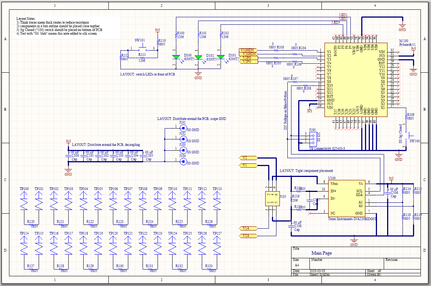
Task: Click 'Texas Instruments INA220BIDGST' text
Action: click(352, 219)
